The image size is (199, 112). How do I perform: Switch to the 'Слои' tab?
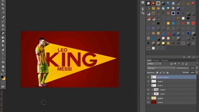tap(149, 60)
